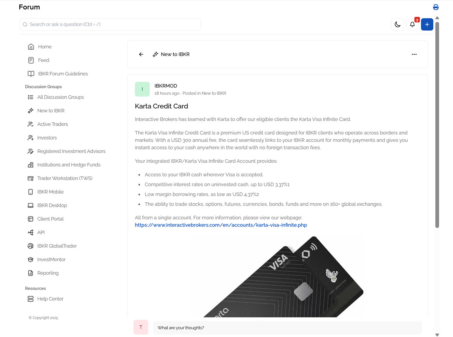Open the Trader Workstation (TWS) group icon
This screenshot has width=453, height=337.
[x=30, y=178]
